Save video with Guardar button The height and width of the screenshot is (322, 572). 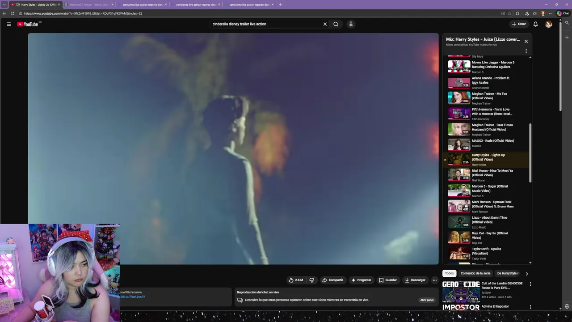point(388,280)
